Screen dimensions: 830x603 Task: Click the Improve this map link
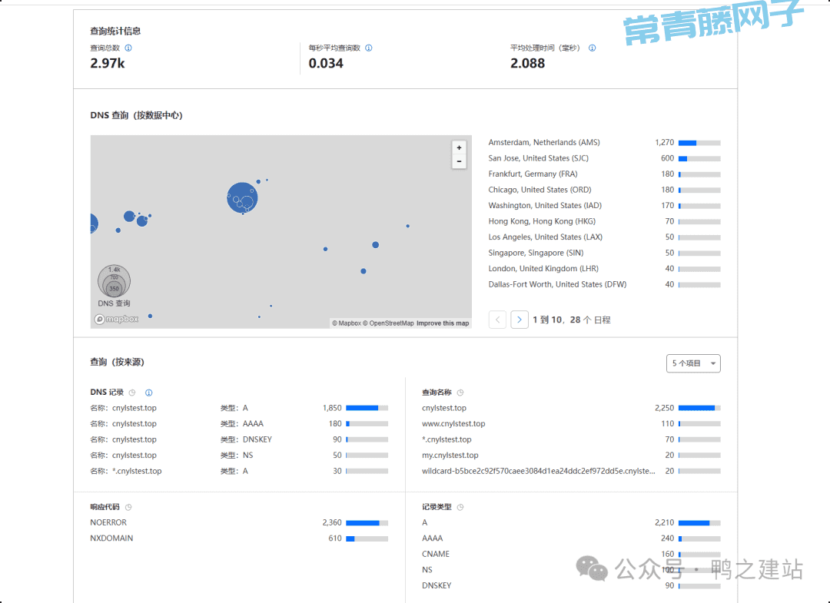tap(443, 323)
